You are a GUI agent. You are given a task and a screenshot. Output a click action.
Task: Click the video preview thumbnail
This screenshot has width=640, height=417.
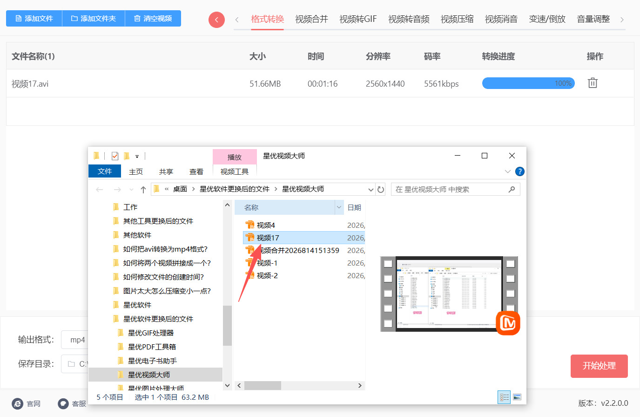(x=449, y=294)
